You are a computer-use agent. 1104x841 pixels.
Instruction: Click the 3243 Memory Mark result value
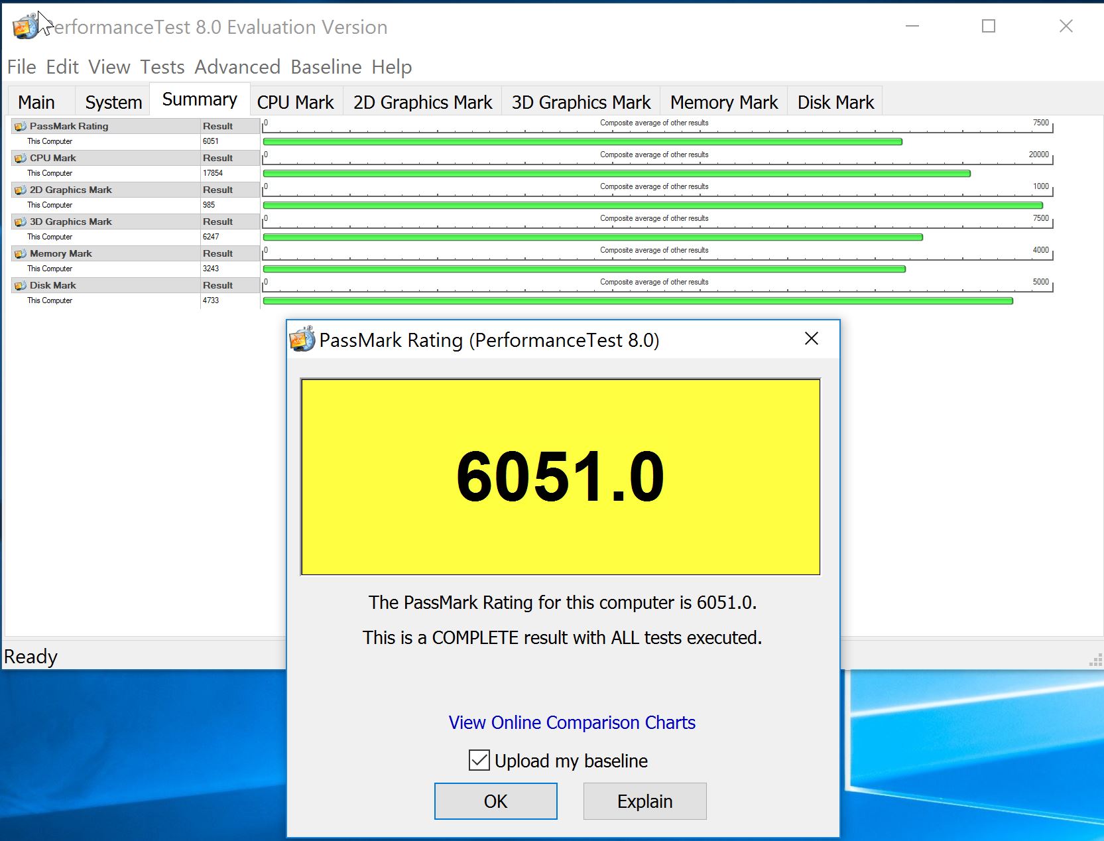point(211,269)
